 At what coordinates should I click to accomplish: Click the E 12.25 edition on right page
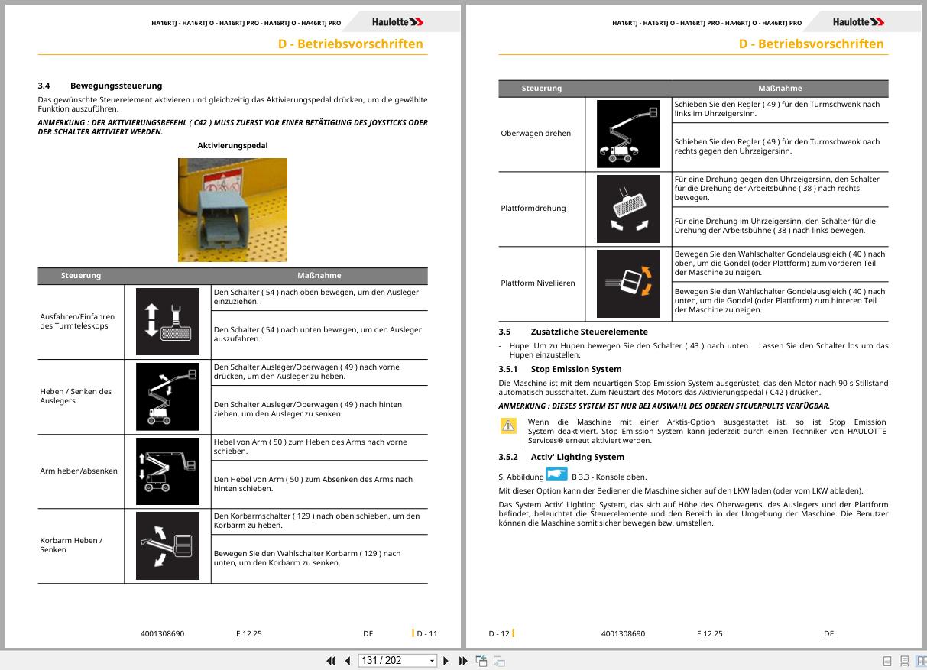click(709, 633)
